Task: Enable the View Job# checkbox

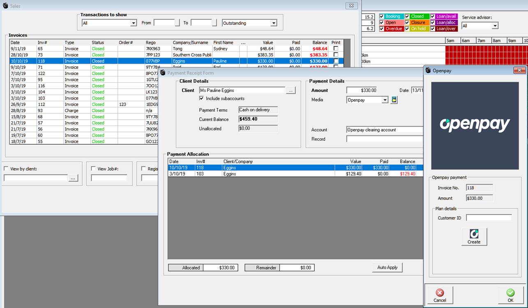Action: 93,169
